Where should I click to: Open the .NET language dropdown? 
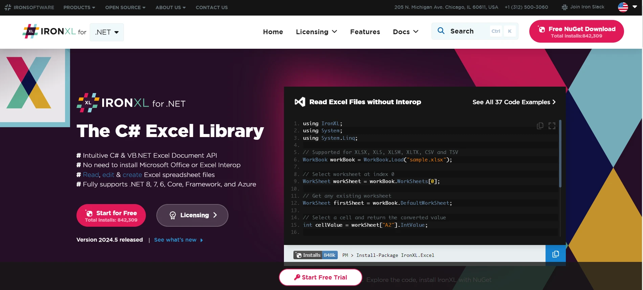[x=107, y=32]
